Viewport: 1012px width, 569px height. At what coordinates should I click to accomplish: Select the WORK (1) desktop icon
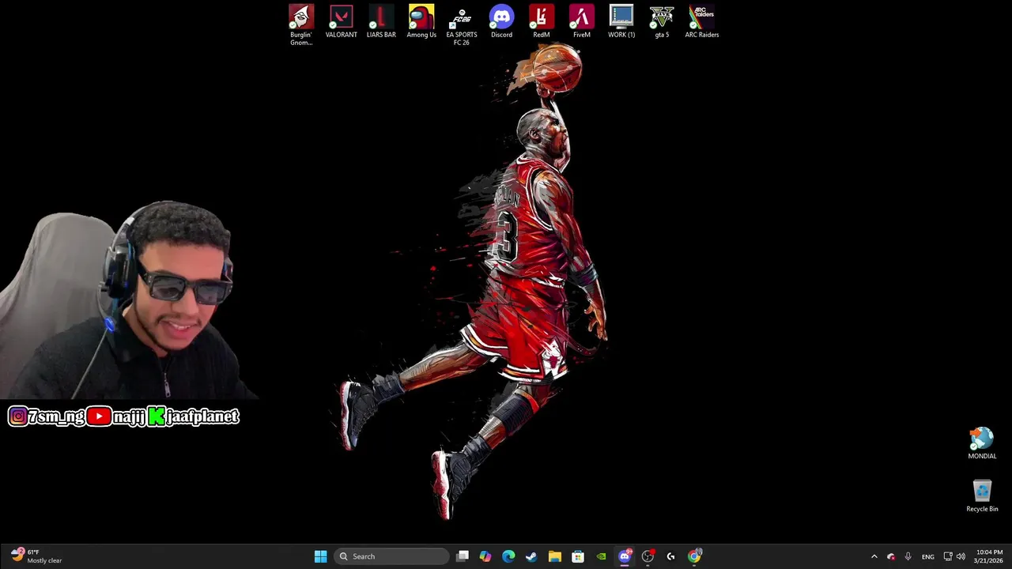(x=621, y=22)
